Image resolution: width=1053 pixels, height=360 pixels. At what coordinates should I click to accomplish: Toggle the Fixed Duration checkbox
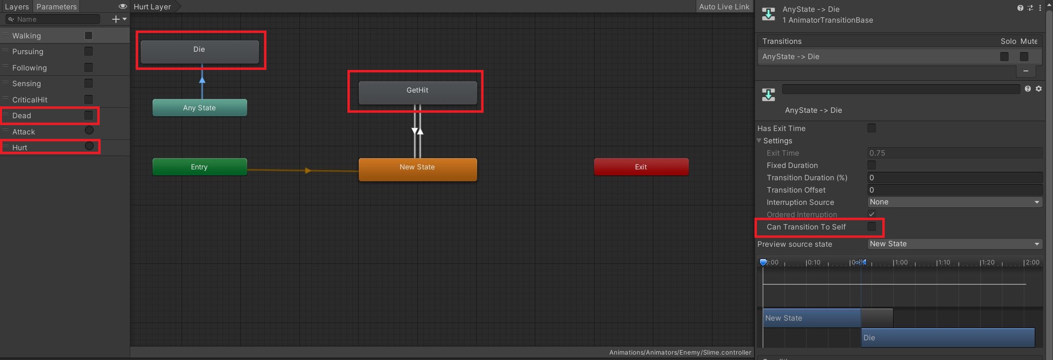point(872,165)
